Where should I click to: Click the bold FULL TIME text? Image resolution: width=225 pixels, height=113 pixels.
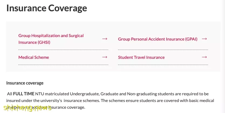coord(24,94)
